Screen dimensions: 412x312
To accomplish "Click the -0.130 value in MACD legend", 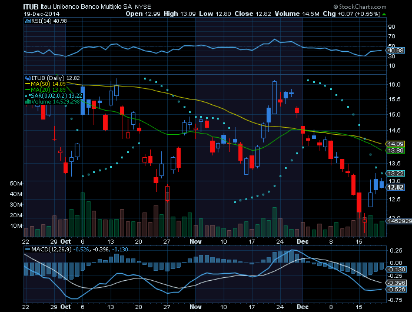I will (x=120, y=250).
